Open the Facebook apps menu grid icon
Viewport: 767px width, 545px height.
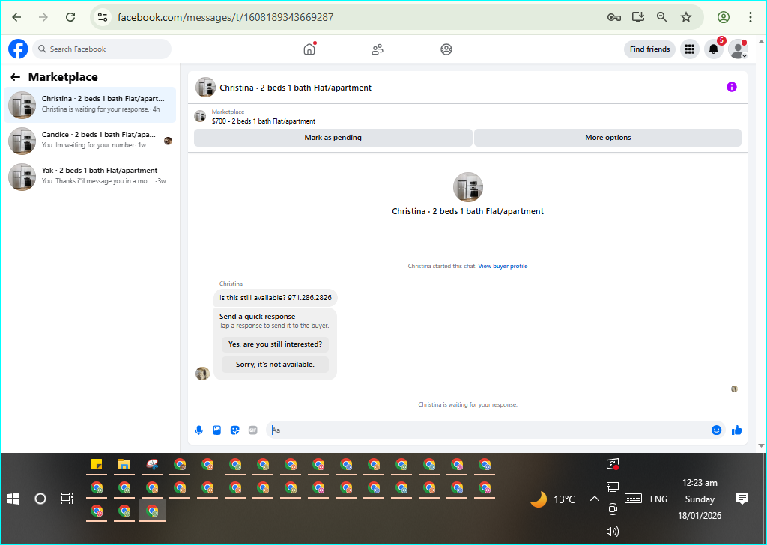[x=690, y=49]
